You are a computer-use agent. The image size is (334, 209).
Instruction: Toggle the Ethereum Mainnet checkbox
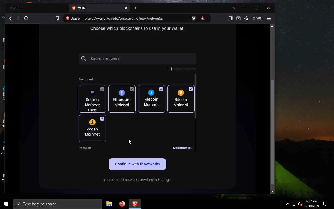pyautogui.click(x=132, y=89)
